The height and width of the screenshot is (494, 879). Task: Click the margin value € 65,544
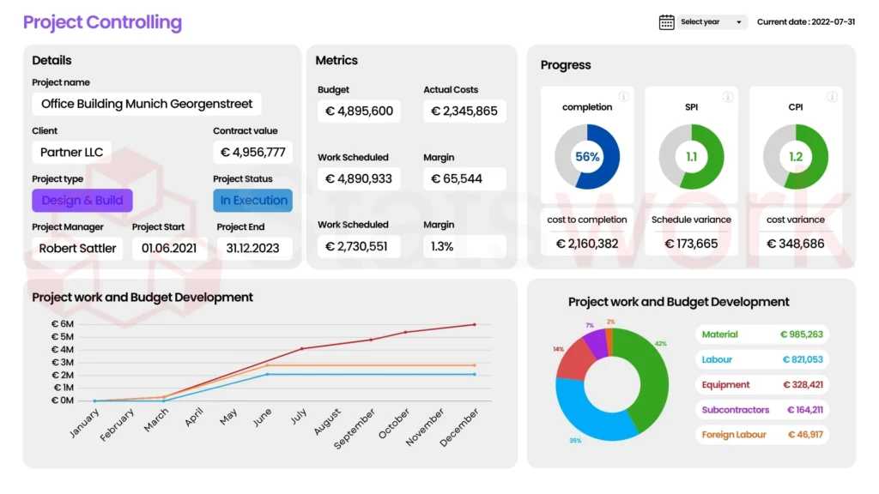tap(464, 179)
